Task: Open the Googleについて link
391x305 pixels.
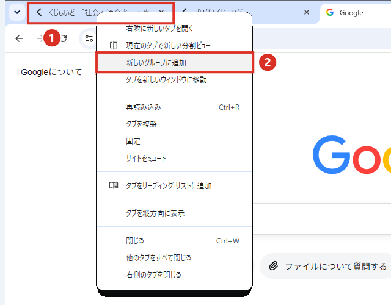Action: (x=51, y=72)
